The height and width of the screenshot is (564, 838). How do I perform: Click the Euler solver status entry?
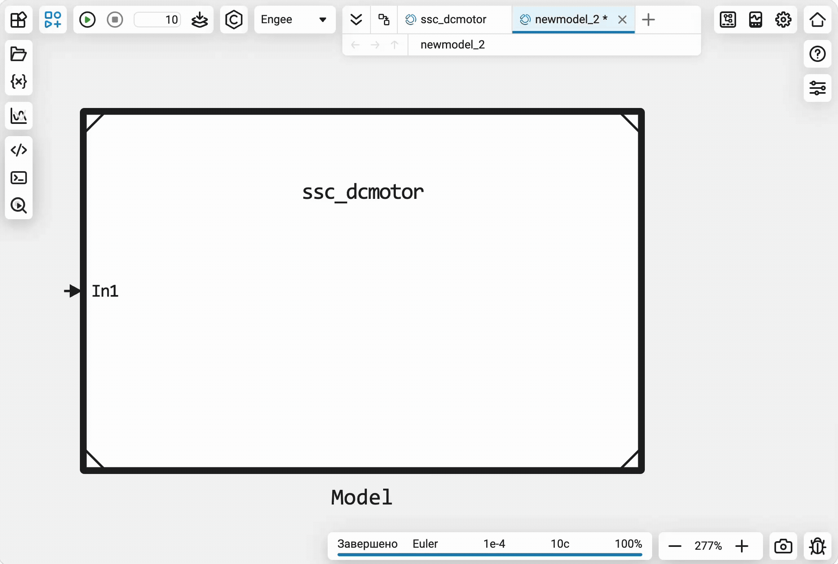pyautogui.click(x=425, y=544)
